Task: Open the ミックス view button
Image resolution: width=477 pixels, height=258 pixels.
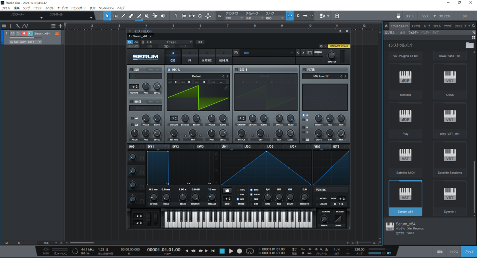Action: (x=454, y=252)
